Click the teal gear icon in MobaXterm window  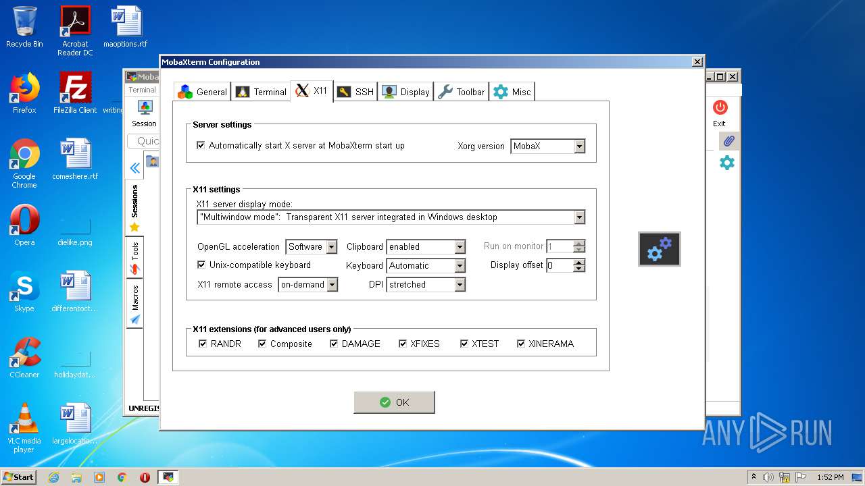click(x=727, y=163)
